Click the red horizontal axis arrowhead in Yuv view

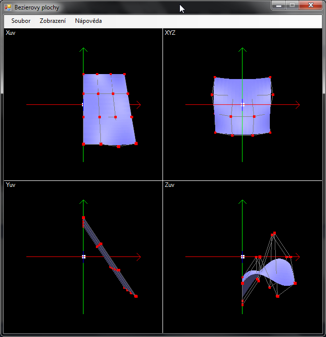pyautogui.click(x=138, y=256)
